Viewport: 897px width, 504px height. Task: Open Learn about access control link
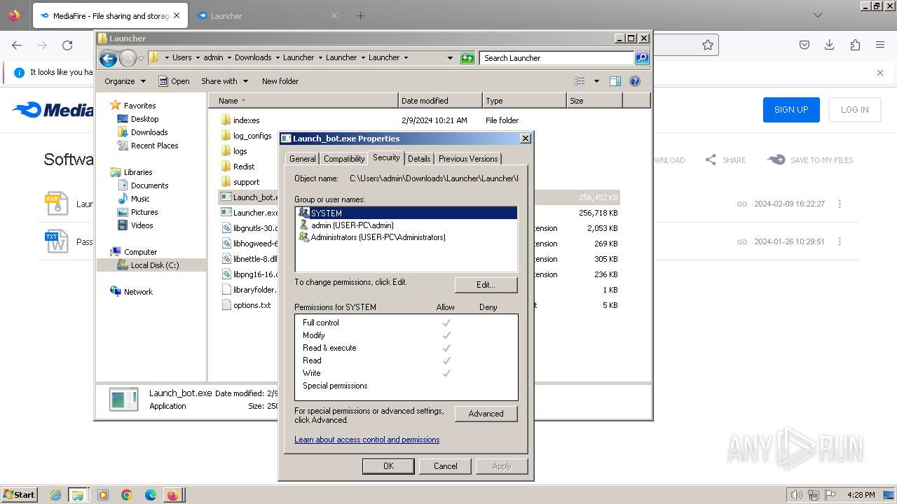pos(367,440)
